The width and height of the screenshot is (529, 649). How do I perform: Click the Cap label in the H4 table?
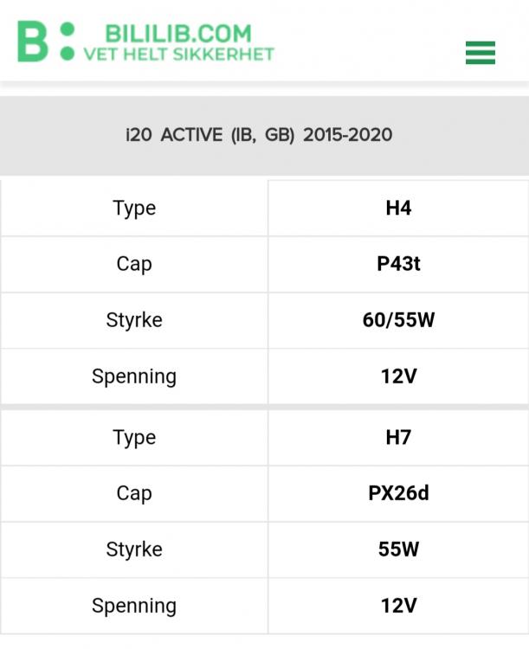coord(134,264)
